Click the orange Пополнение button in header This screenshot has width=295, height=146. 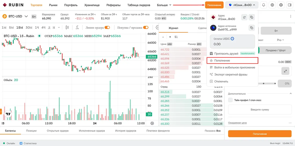[x=214, y=5]
